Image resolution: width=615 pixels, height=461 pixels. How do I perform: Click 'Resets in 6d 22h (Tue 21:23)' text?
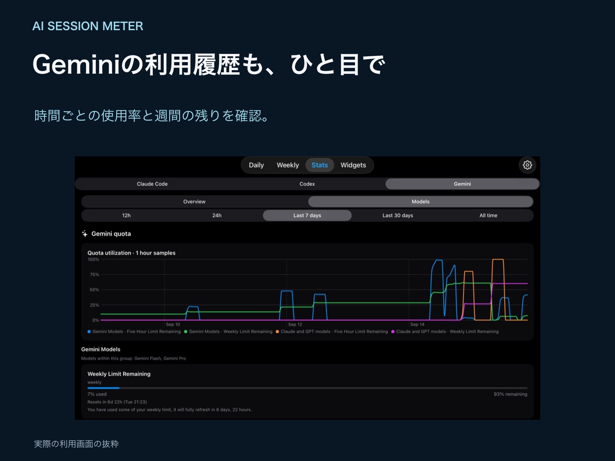(x=117, y=402)
